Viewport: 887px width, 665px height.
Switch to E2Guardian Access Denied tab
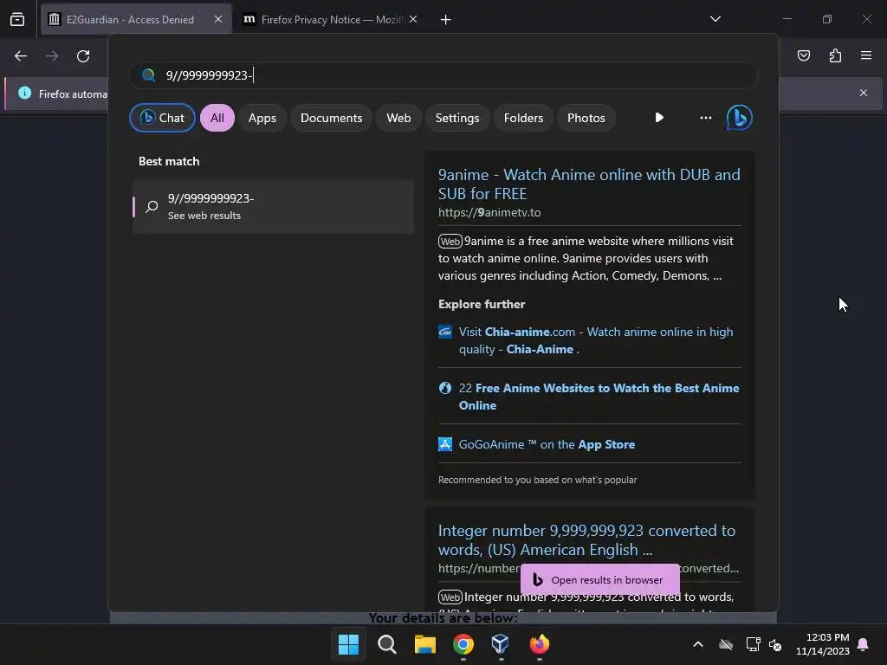[136, 19]
